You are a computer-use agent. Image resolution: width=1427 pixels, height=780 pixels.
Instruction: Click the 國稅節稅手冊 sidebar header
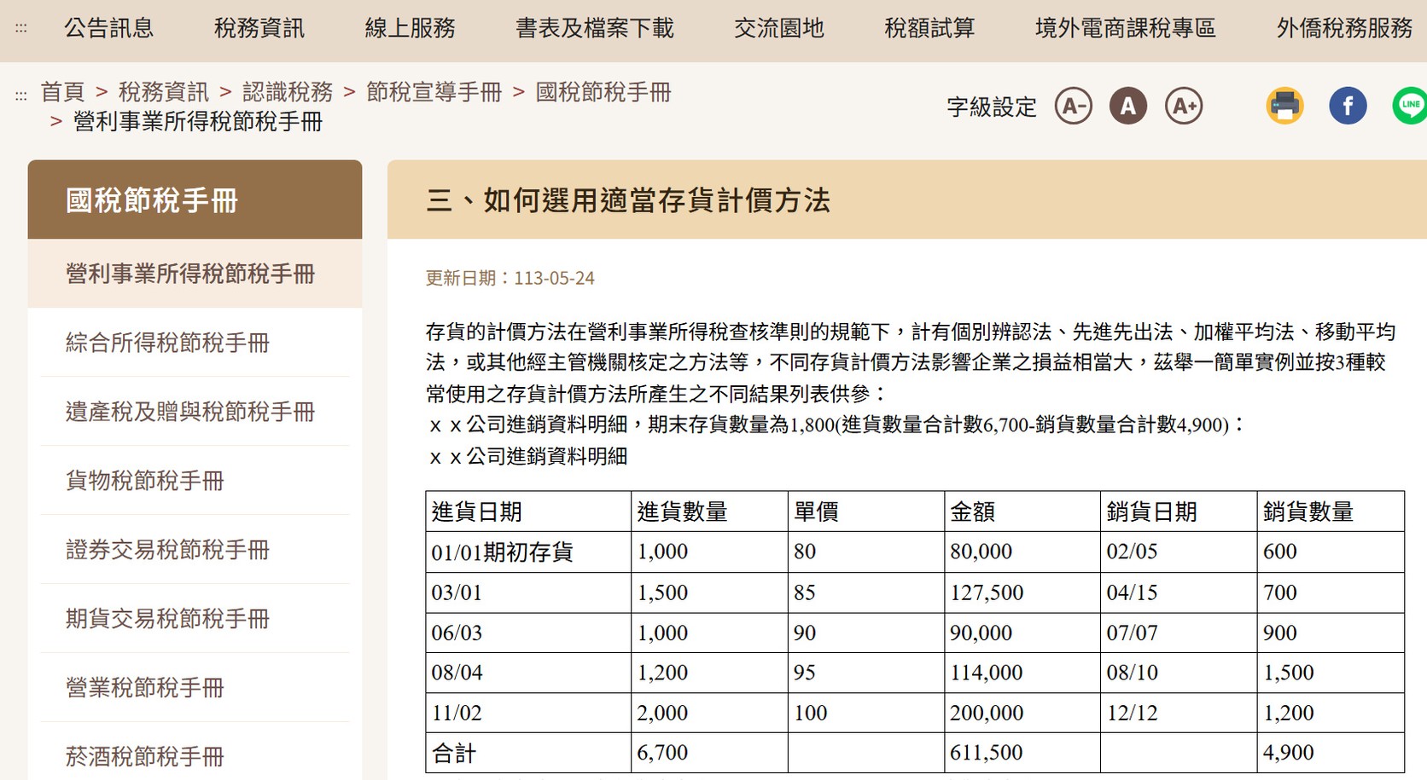(x=195, y=200)
